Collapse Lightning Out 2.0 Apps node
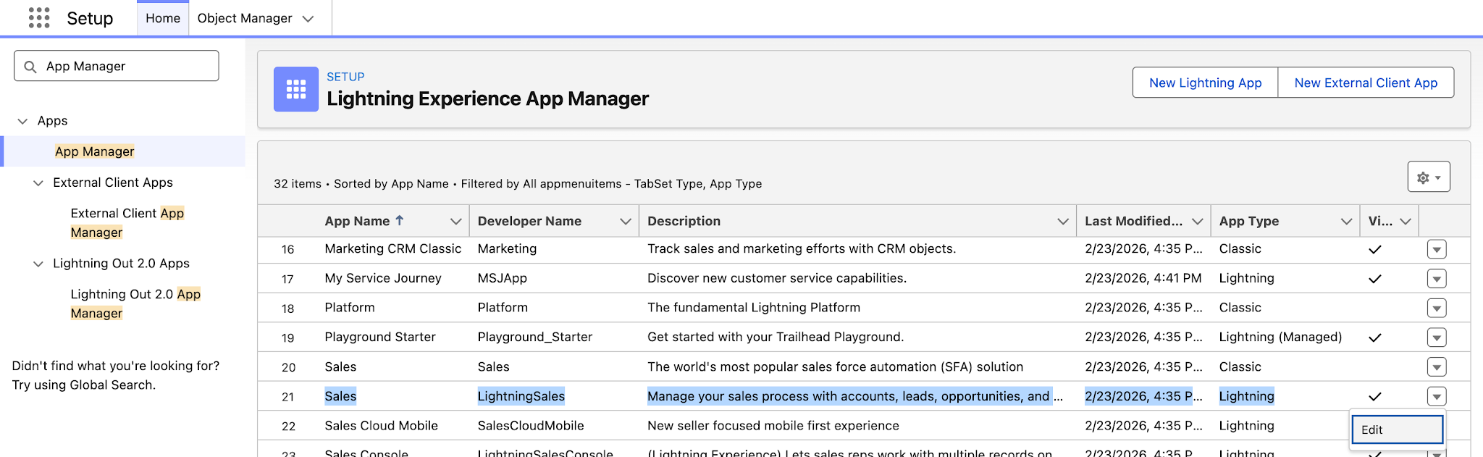Image resolution: width=1483 pixels, height=457 pixels. click(38, 264)
